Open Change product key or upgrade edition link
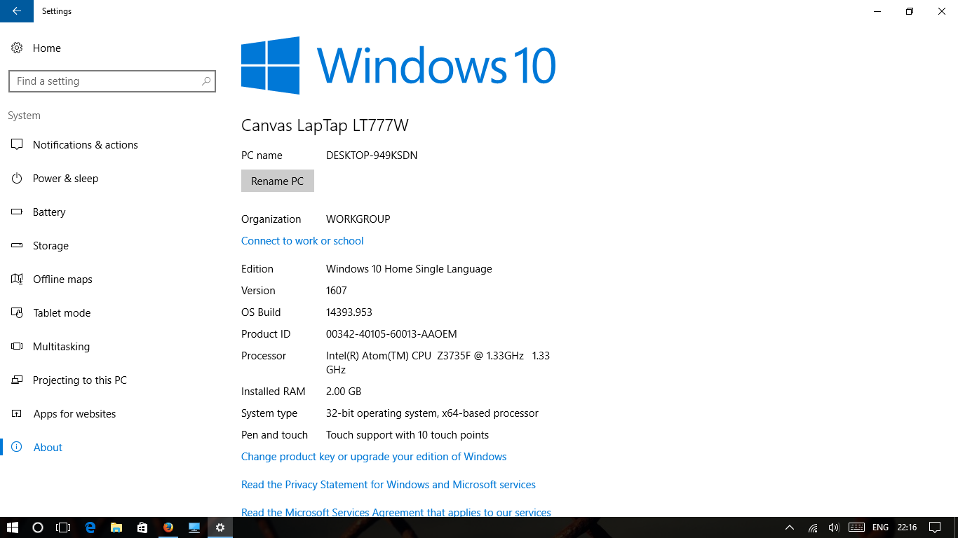 coord(374,457)
